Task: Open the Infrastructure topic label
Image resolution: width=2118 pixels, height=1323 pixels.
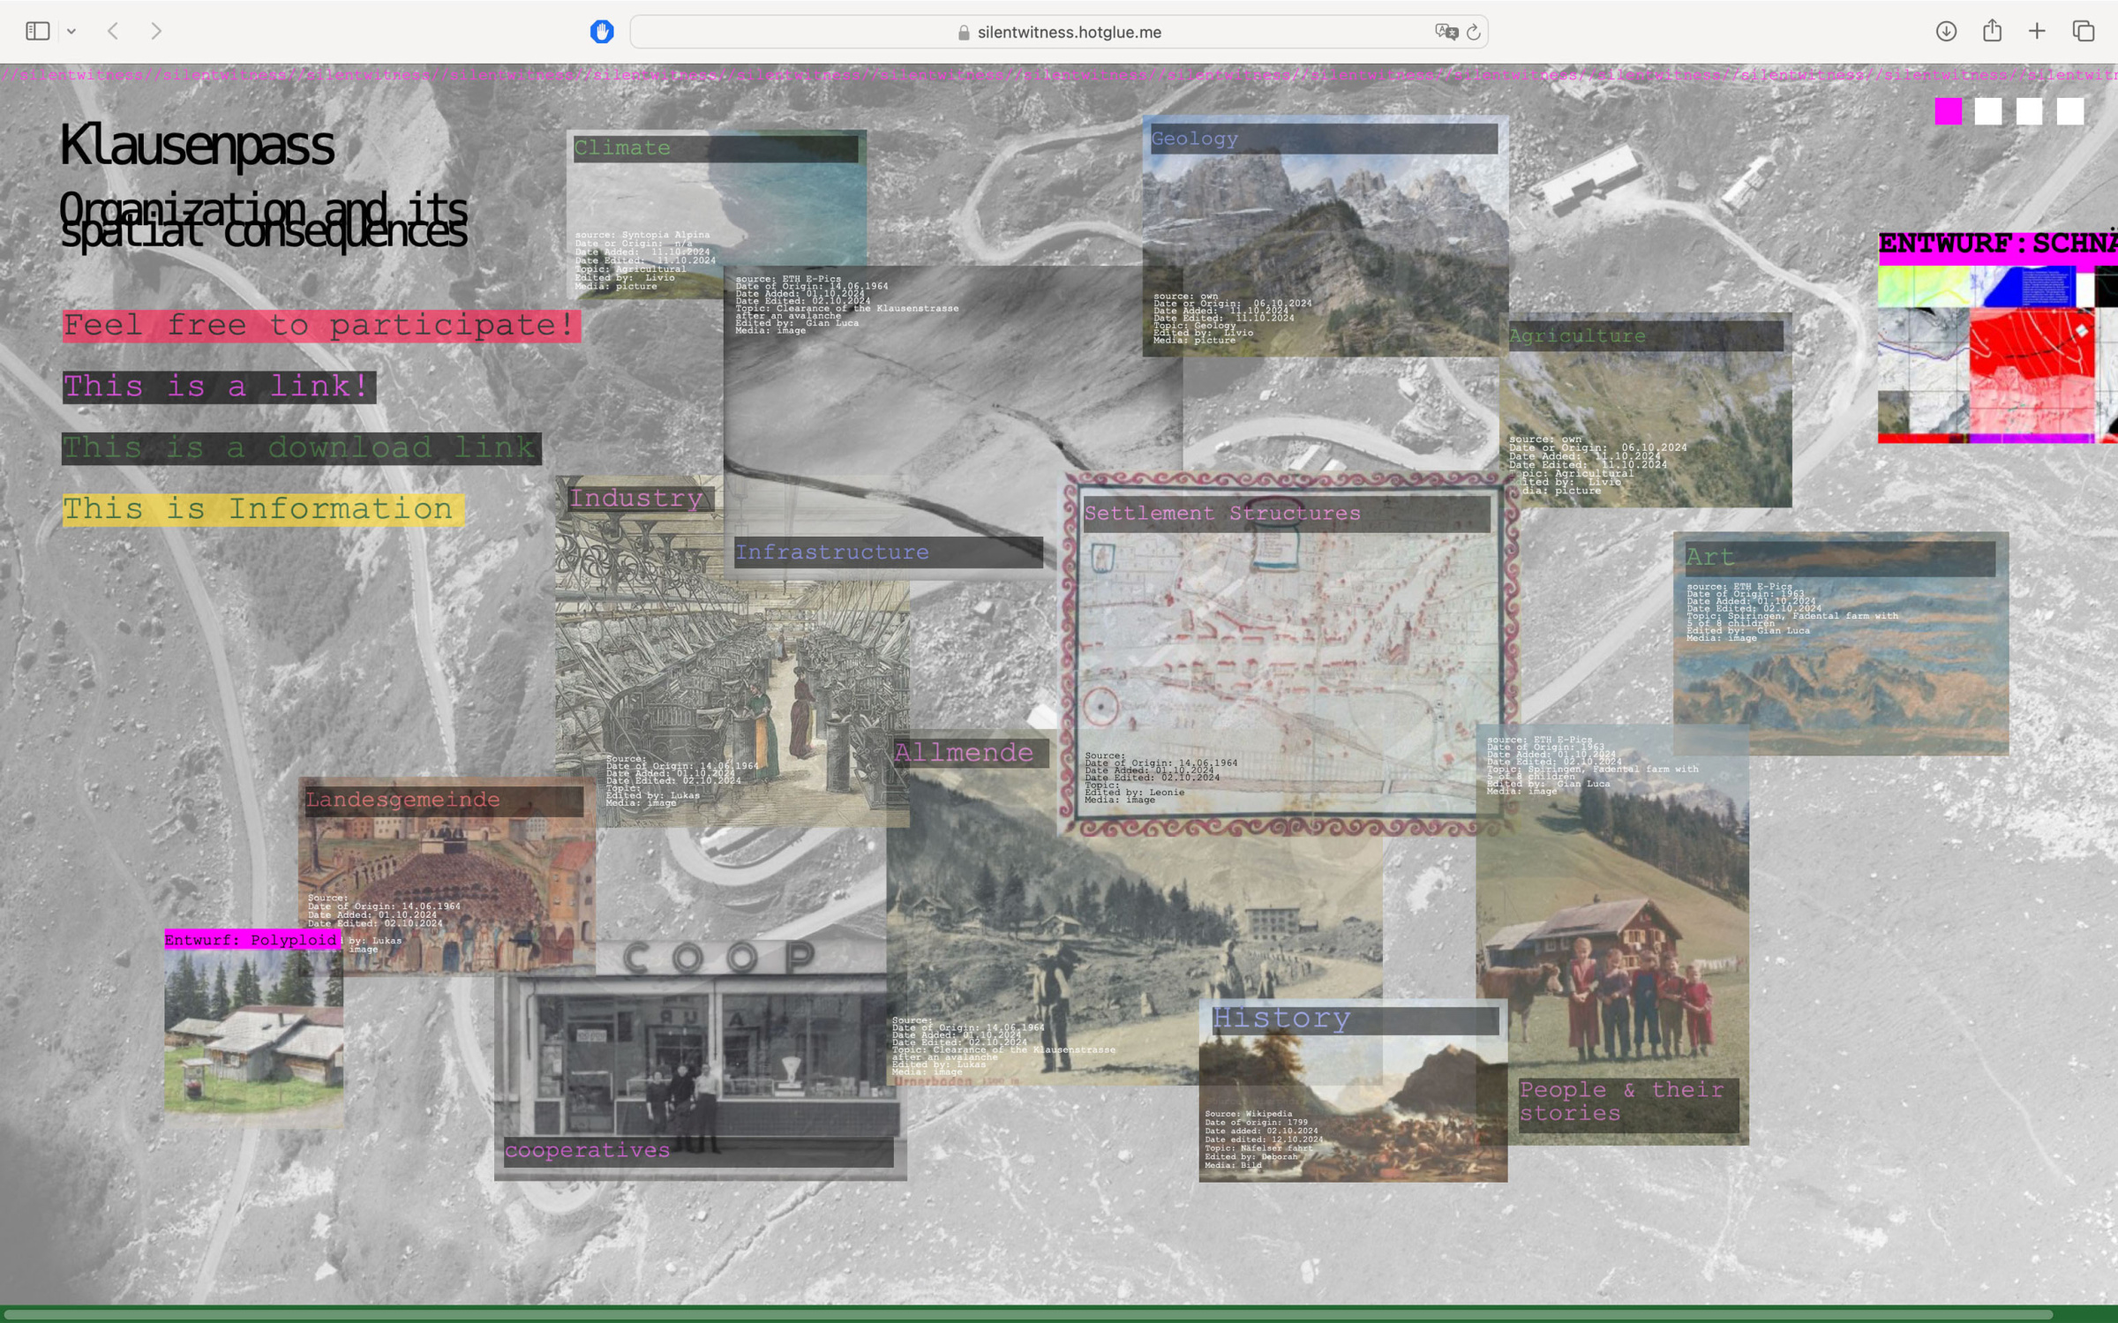Action: tap(889, 553)
